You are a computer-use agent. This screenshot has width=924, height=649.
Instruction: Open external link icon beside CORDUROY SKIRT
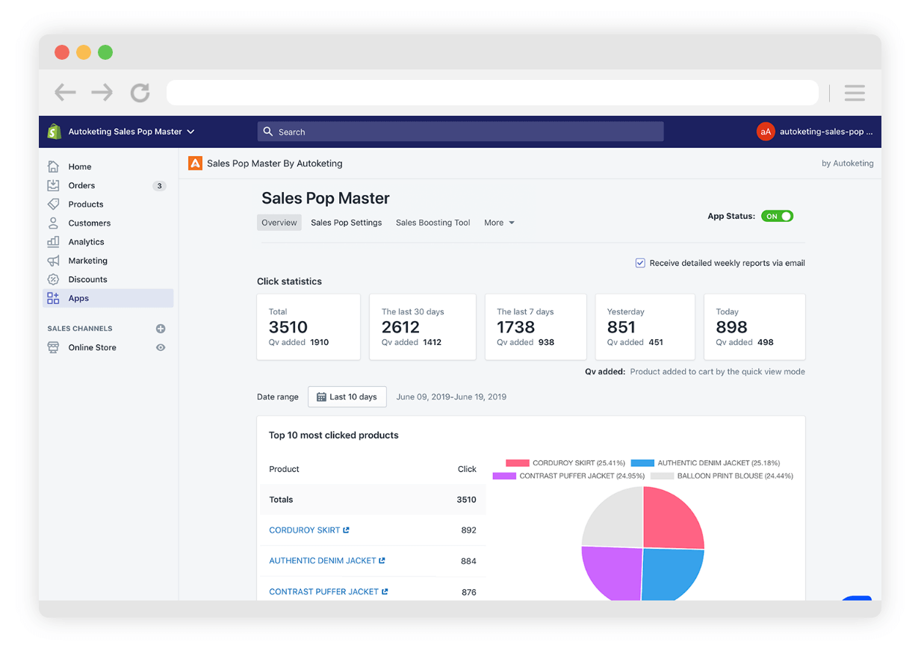click(x=347, y=530)
